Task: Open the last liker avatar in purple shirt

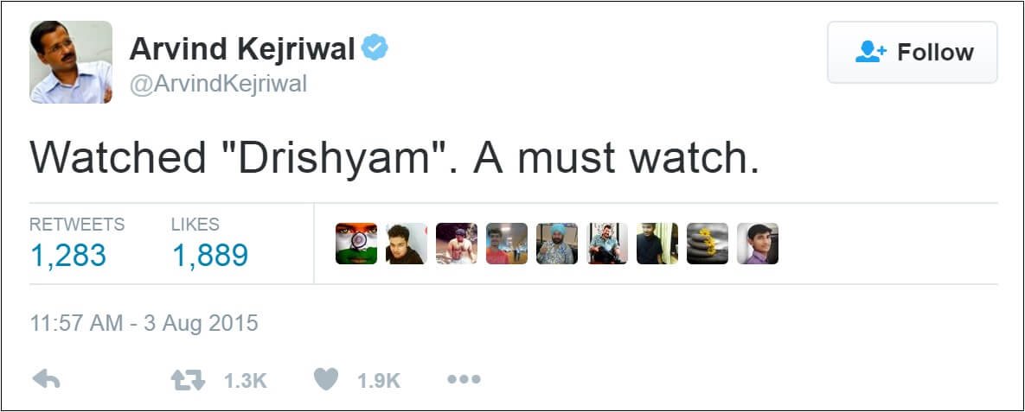Action: click(758, 244)
